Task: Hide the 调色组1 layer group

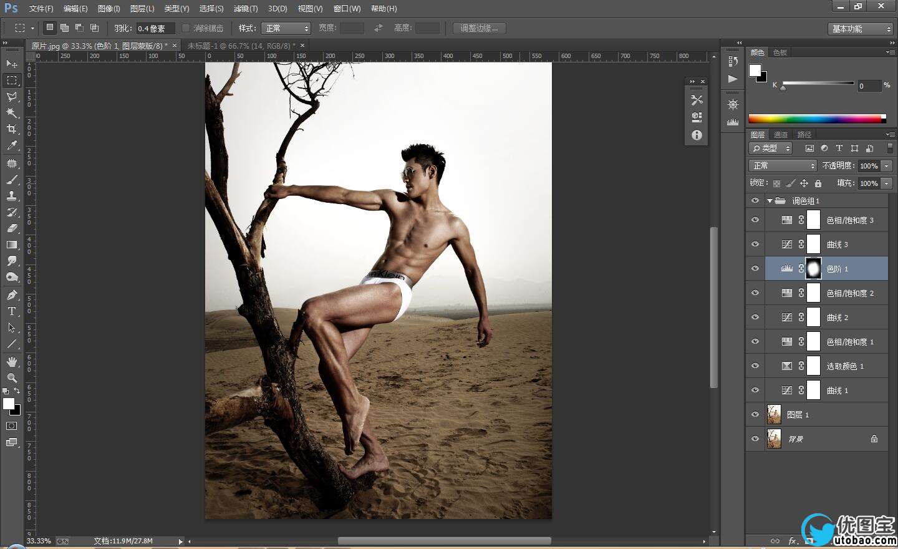Action: pos(755,201)
